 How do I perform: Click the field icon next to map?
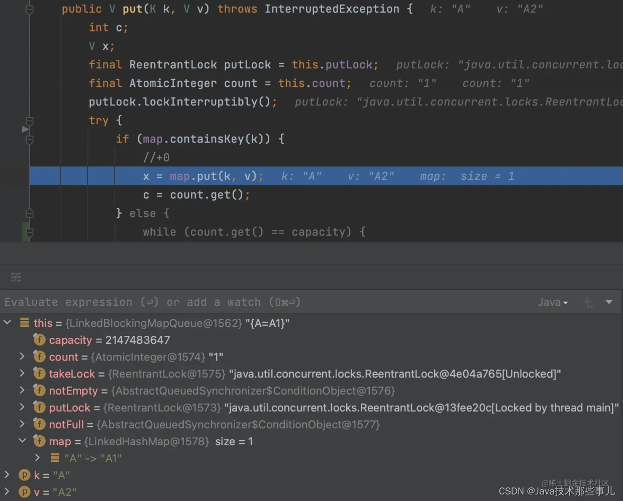(x=39, y=441)
